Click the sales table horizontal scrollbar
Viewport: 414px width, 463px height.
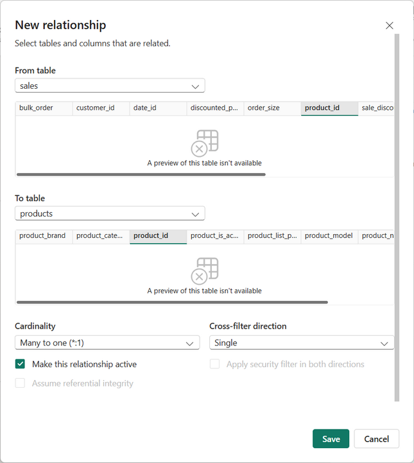pos(141,174)
